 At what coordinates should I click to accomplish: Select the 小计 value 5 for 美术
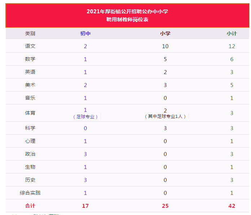tap(232, 85)
